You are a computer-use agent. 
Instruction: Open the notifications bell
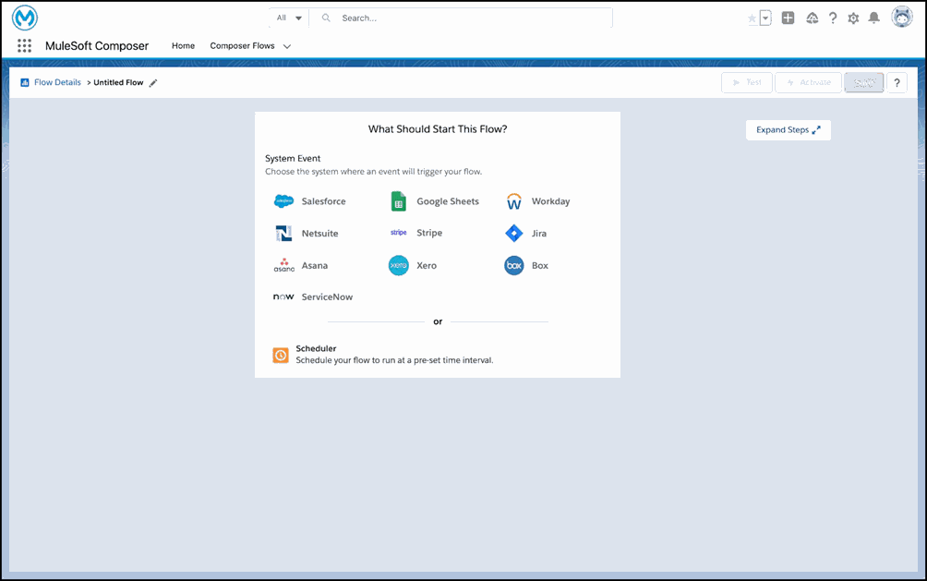point(873,18)
